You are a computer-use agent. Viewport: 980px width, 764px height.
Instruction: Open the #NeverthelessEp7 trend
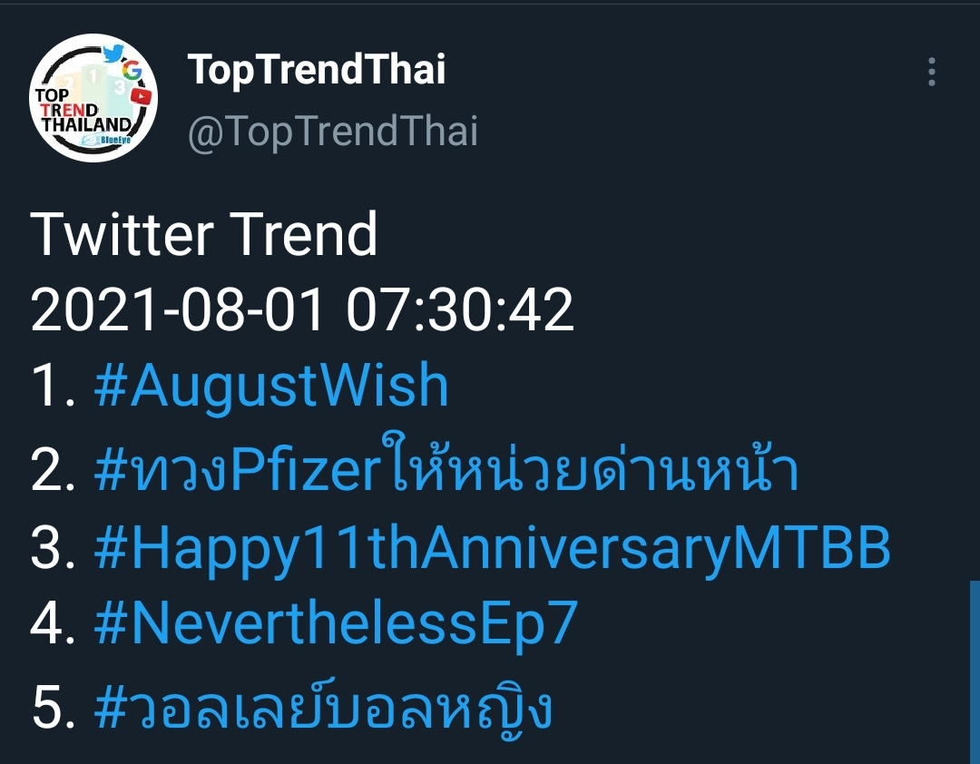coord(336,624)
